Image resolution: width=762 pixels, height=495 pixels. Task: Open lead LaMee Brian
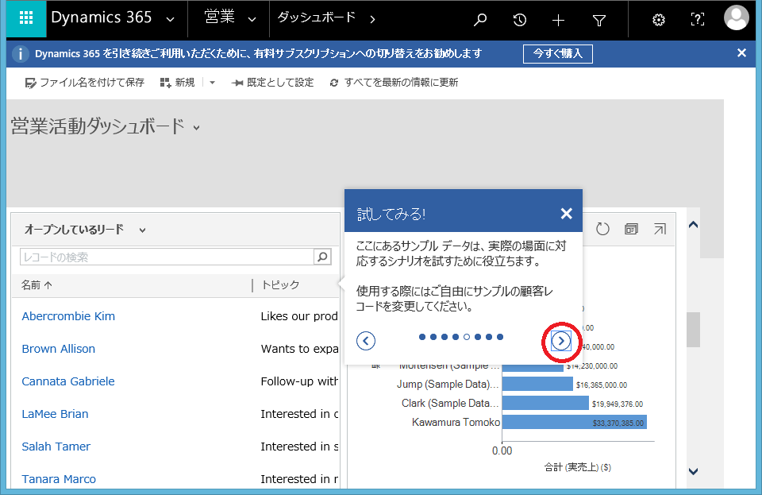pos(55,414)
